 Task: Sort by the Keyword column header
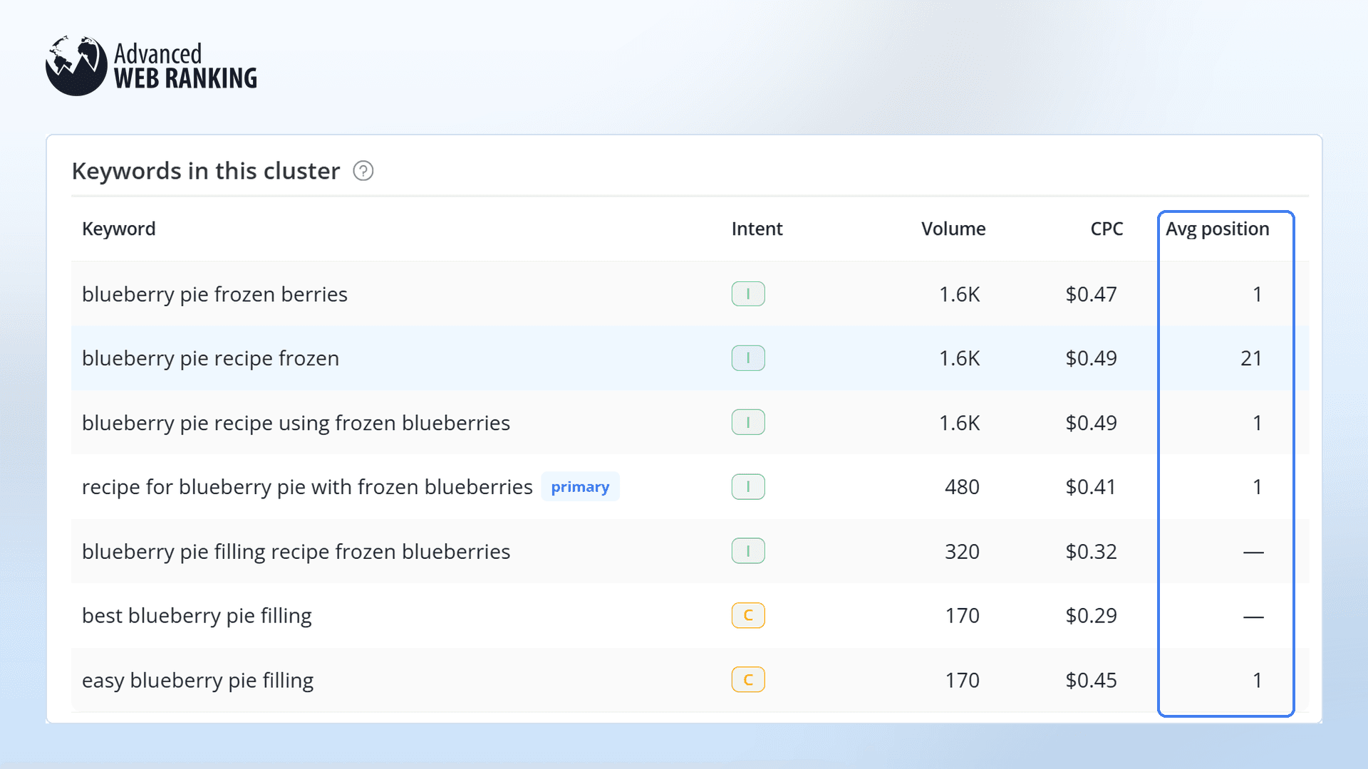tap(118, 229)
